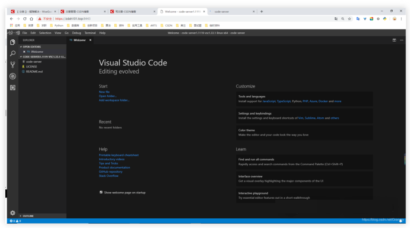410x228 pixels.
Task: Close the Welcome editor tab
Action: pyautogui.click(x=90, y=40)
